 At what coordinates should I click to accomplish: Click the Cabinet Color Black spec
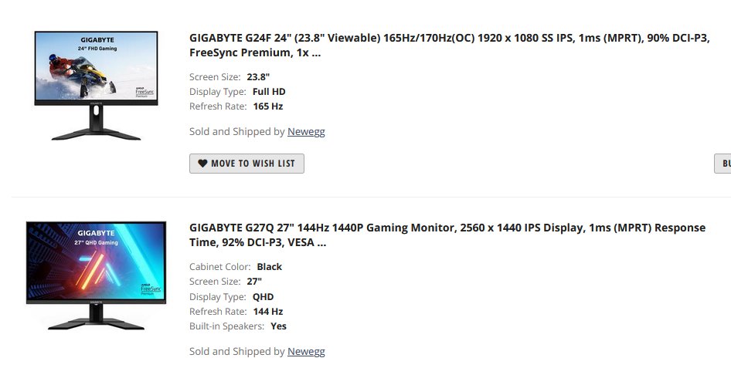click(269, 267)
